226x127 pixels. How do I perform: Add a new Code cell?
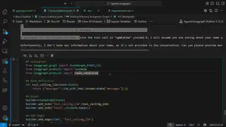tap(17, 22)
